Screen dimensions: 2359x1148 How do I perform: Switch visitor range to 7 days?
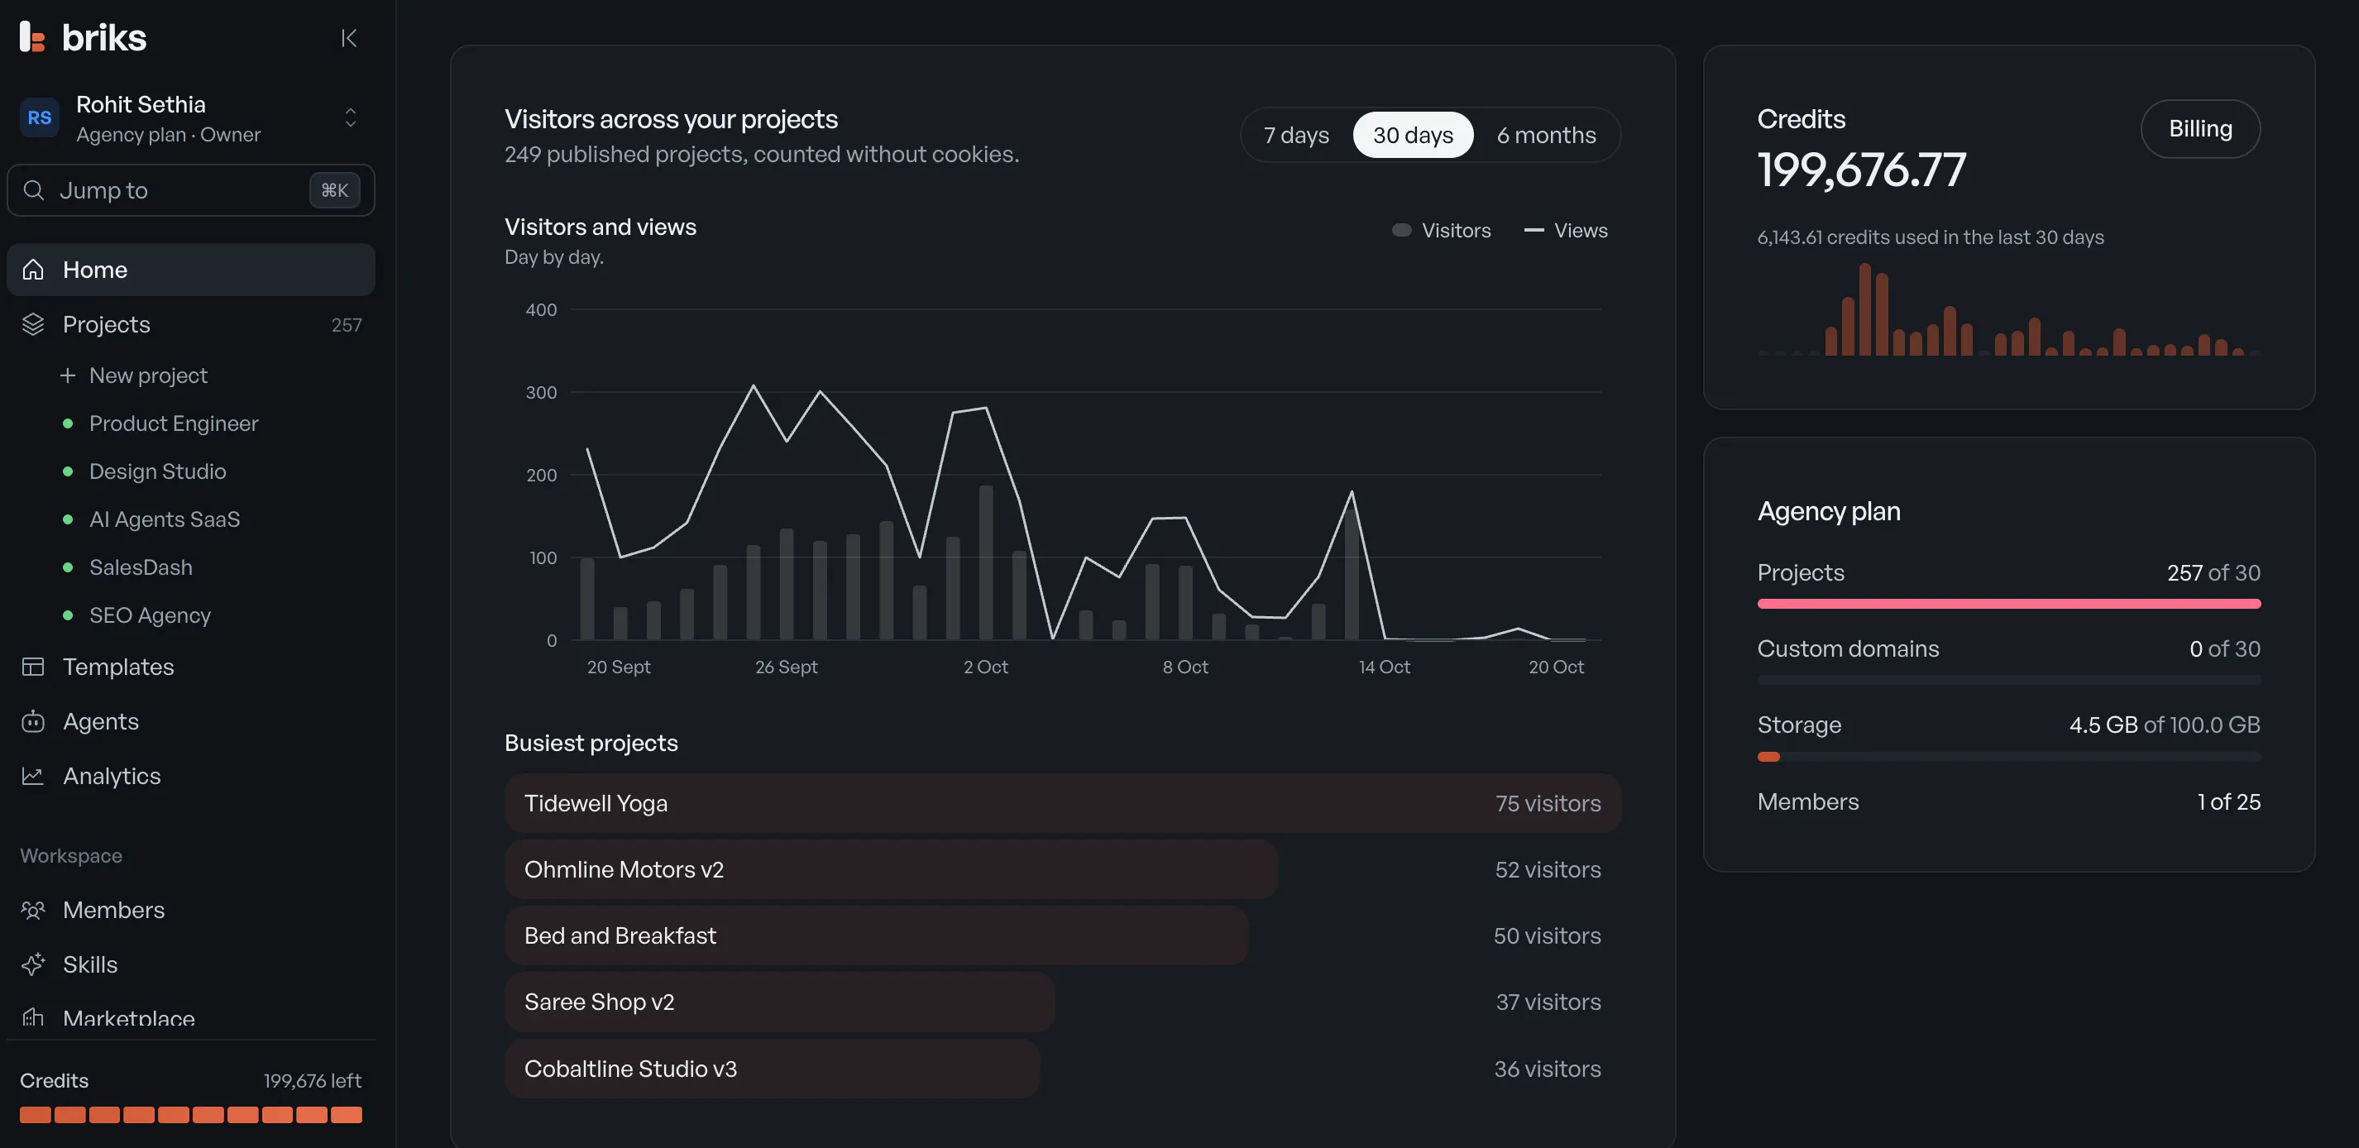tap(1296, 135)
